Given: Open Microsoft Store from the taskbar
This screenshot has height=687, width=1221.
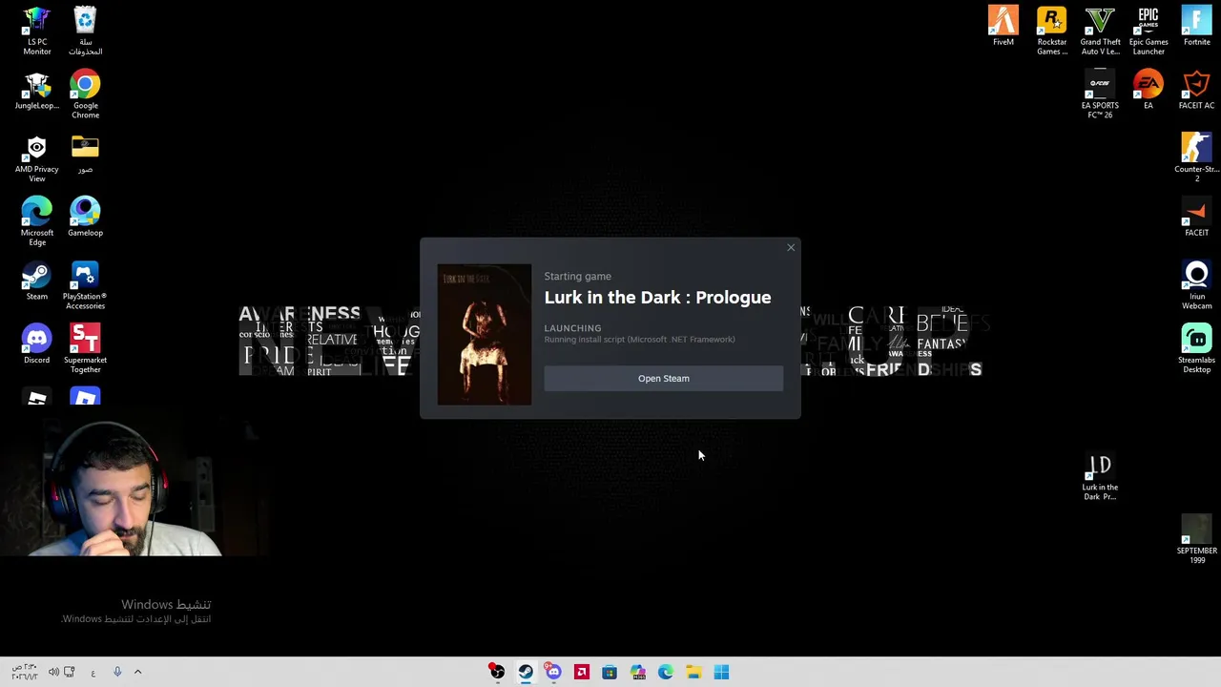Looking at the screenshot, I should tap(610, 673).
